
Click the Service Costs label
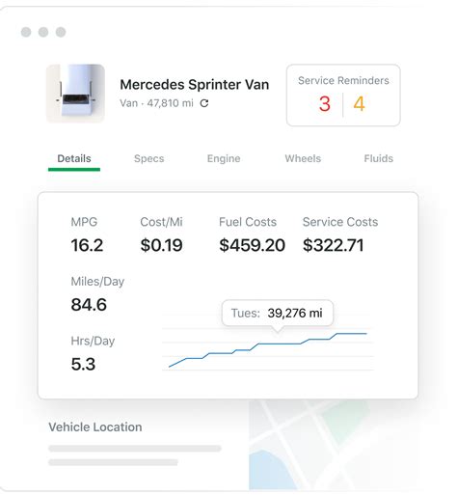pos(340,222)
